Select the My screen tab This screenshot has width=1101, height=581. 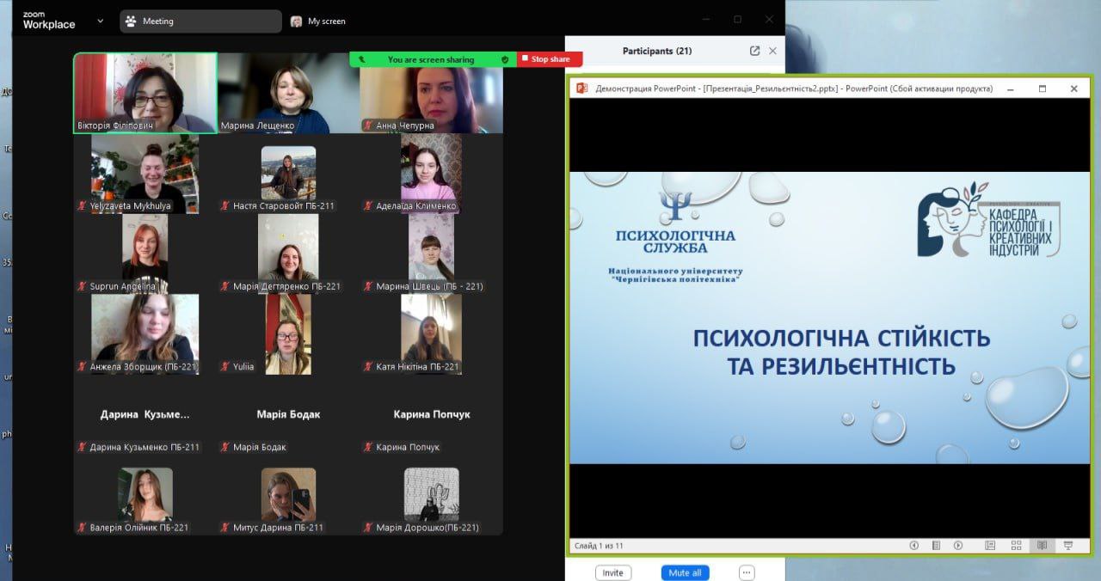318,21
